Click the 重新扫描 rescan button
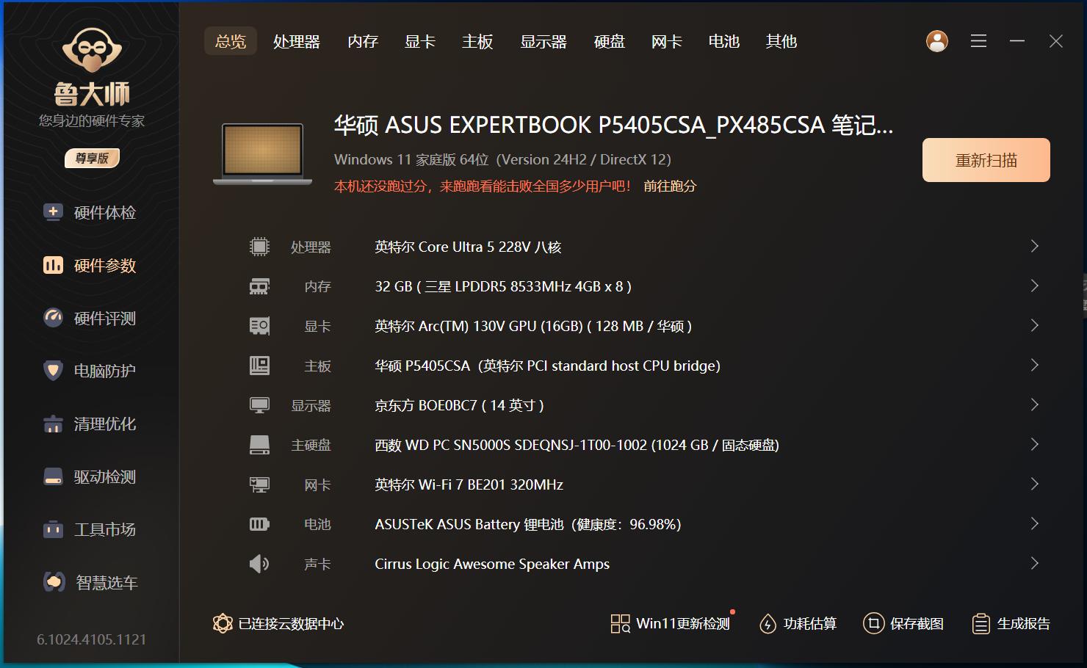 tap(986, 160)
